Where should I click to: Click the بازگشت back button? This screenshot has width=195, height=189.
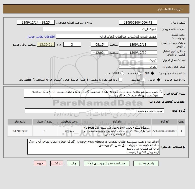click(x=57, y=163)
